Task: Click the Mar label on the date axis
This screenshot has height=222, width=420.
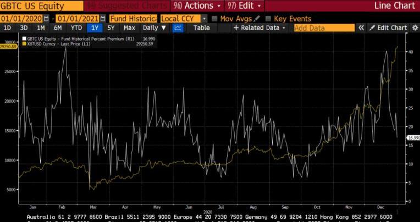Action: tap(93, 207)
